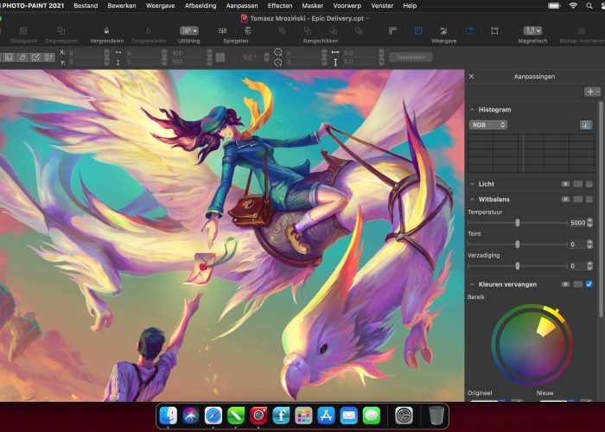Toggle the Witbalans preview button before checkbox

coord(577,200)
